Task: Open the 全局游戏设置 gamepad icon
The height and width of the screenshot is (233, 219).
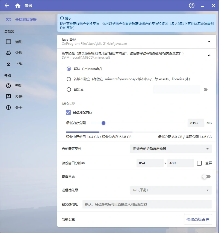Action: 8,20
